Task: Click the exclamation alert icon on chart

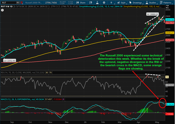Action: [2, 10]
